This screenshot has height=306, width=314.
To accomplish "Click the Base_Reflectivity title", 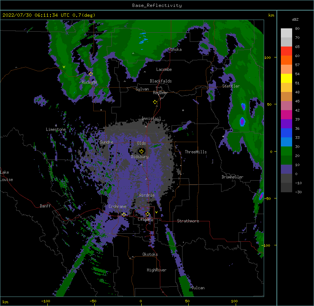I will pos(157,5).
